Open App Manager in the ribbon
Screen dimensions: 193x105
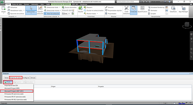coord(183,10)
